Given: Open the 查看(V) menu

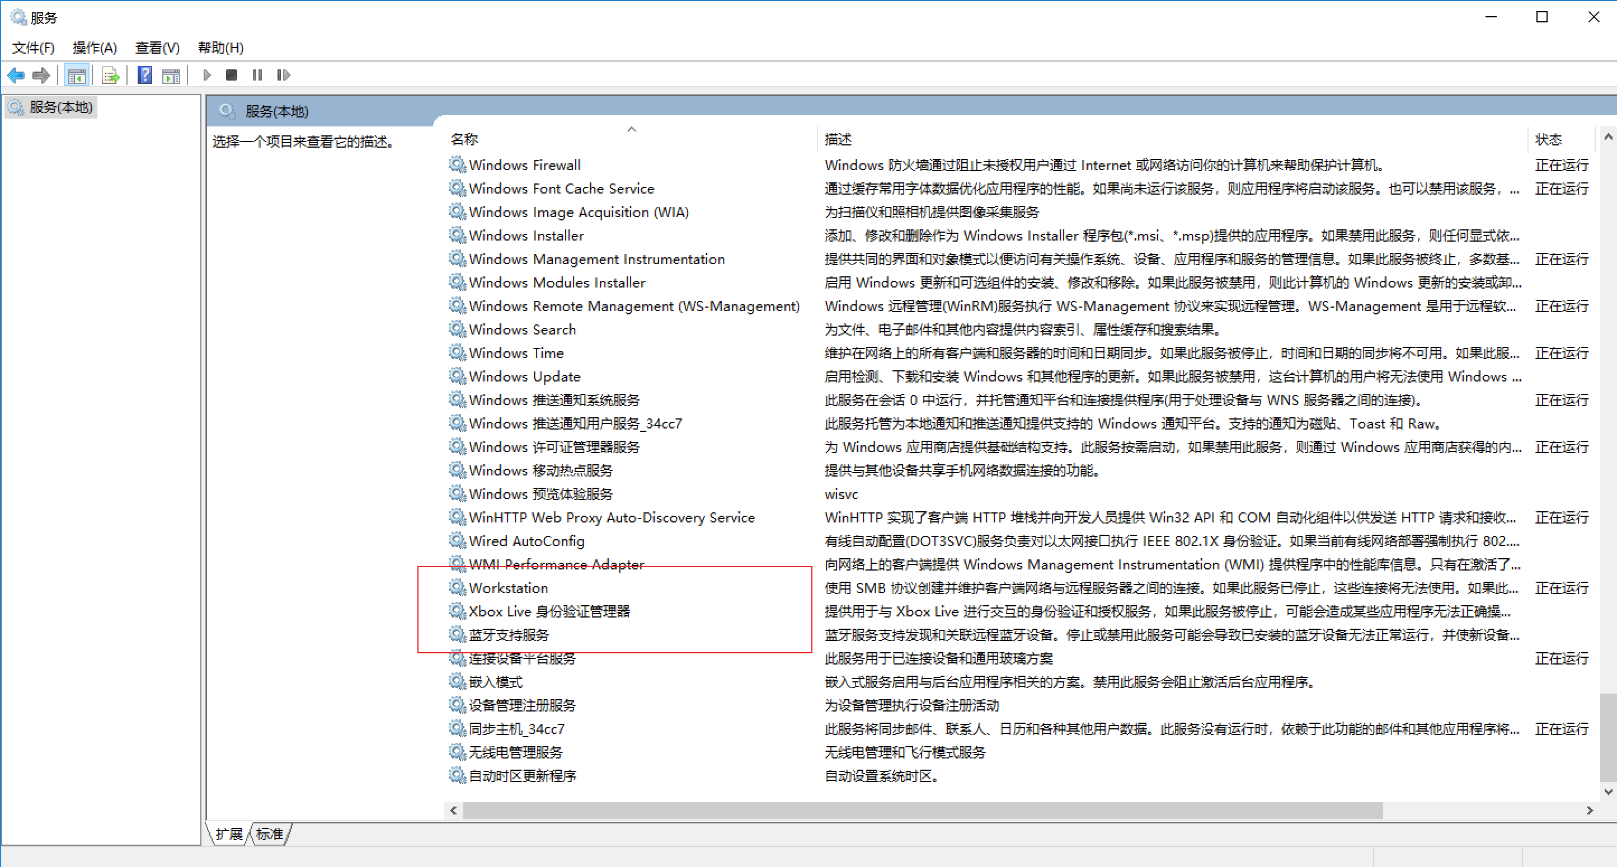Looking at the screenshot, I should tap(157, 48).
